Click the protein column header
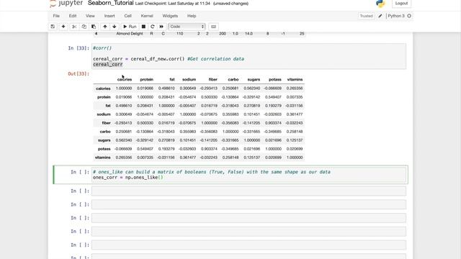The height and width of the screenshot is (259, 461). [x=146, y=79]
